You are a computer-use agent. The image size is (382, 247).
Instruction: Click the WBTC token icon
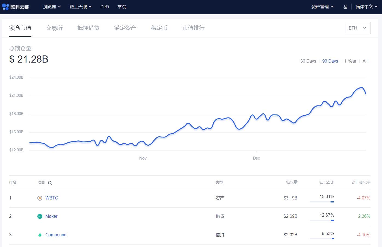(40, 198)
